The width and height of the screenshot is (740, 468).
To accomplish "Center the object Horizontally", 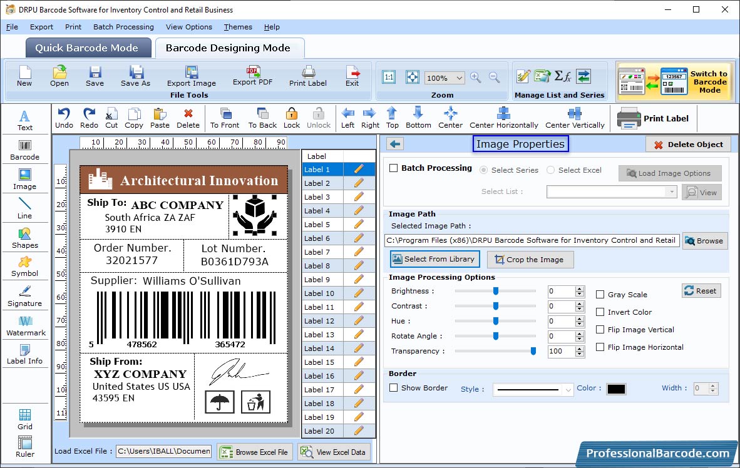I will coord(503,118).
